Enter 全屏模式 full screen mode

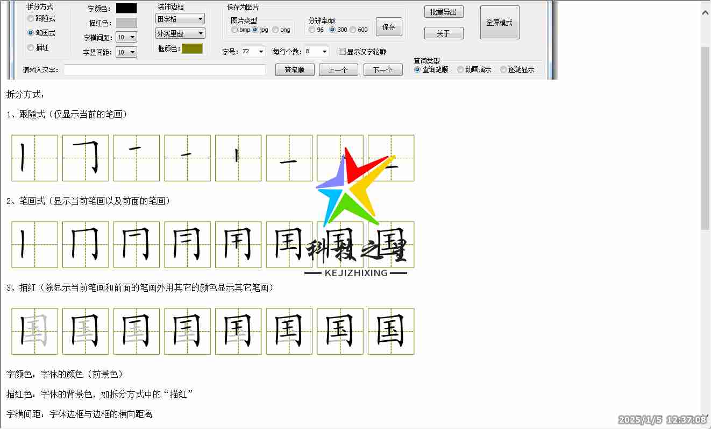tap(499, 22)
